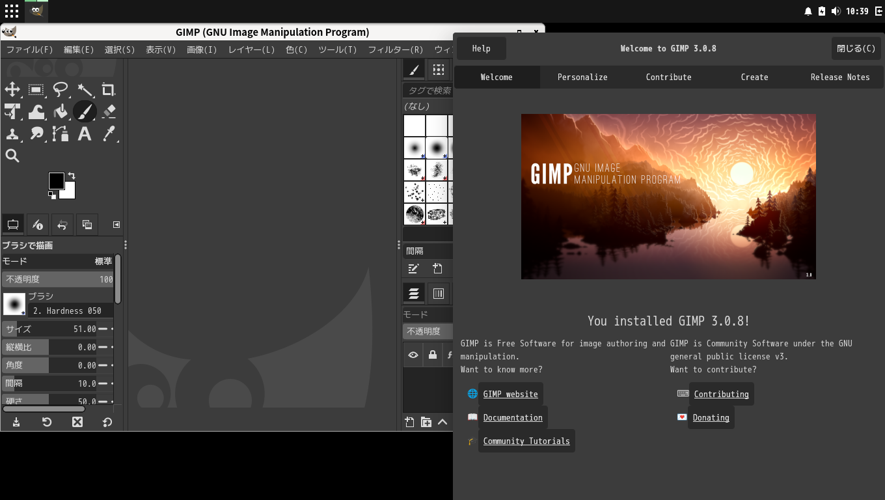Viewport: 885px width, 500px height.
Task: Open the tool options tab configuration menu
Action: (x=116, y=225)
